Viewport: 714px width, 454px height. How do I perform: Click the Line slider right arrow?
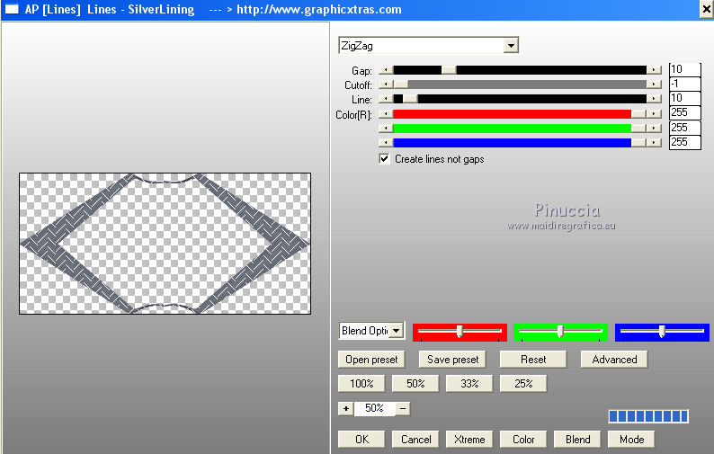click(x=654, y=99)
